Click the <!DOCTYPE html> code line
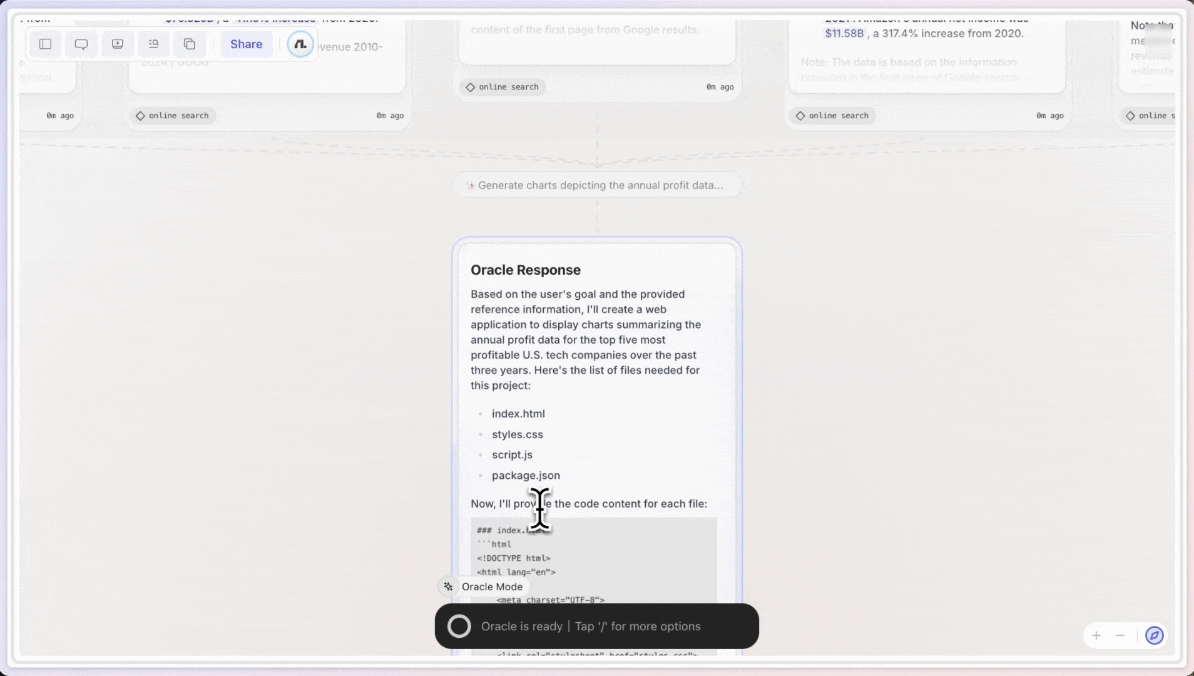 point(514,558)
